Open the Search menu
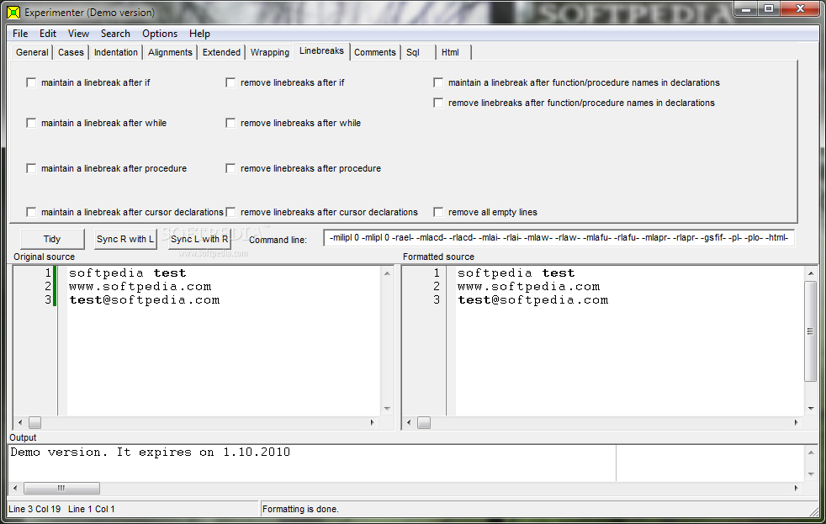The height and width of the screenshot is (524, 826). point(115,33)
